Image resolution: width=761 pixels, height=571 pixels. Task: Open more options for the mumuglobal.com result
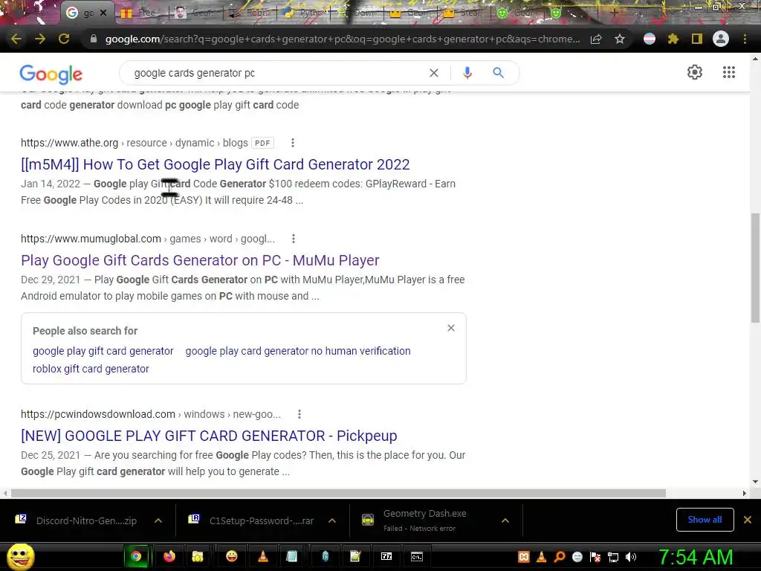pyautogui.click(x=293, y=239)
